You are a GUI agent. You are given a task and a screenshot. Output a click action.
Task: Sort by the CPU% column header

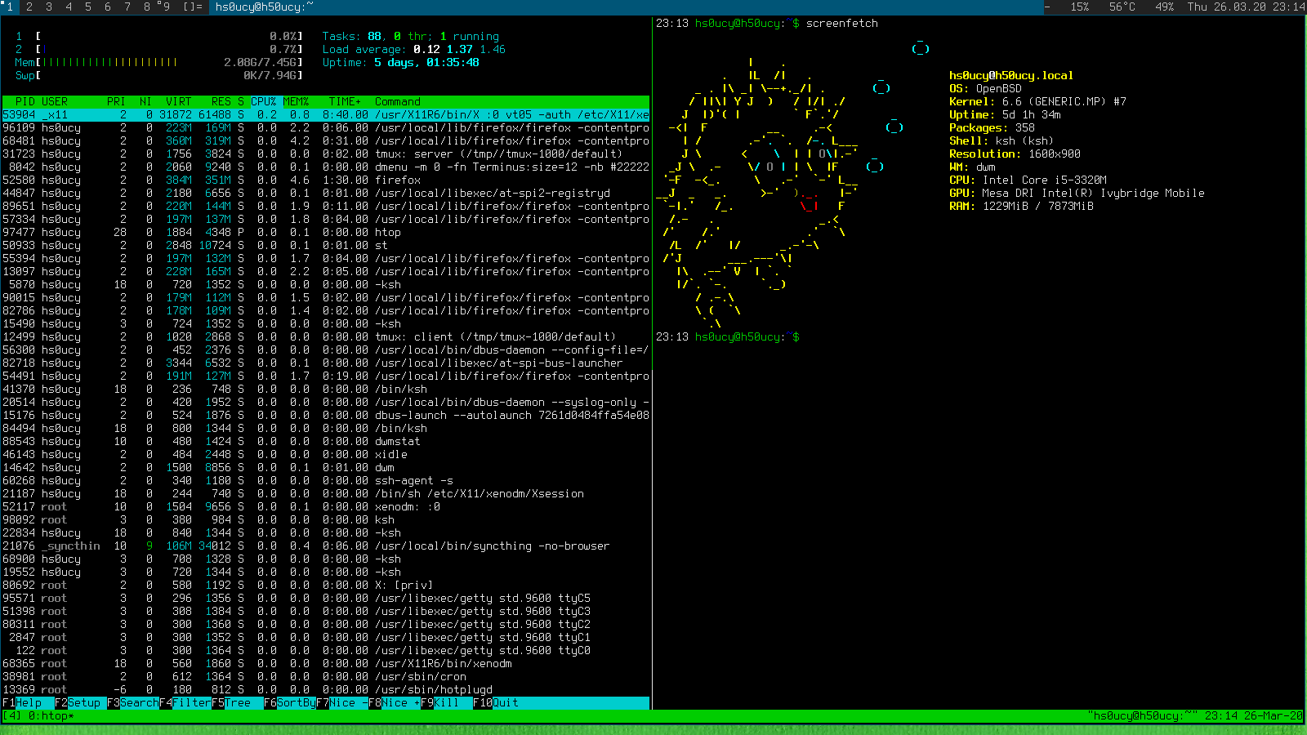click(x=264, y=101)
